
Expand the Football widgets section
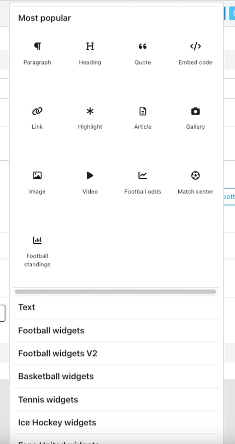(x=116, y=331)
